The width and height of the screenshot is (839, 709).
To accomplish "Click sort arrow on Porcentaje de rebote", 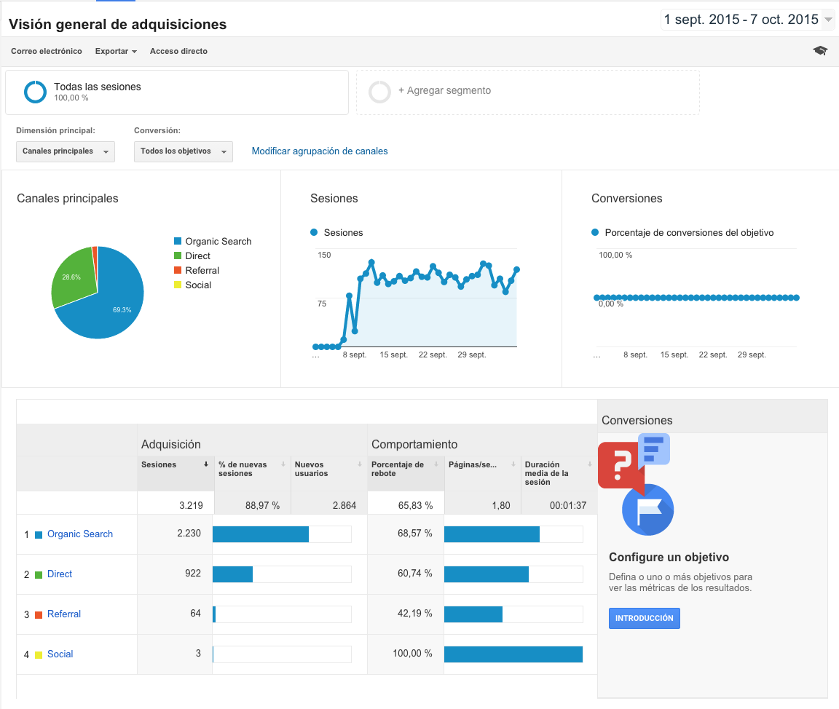I will coord(436,464).
